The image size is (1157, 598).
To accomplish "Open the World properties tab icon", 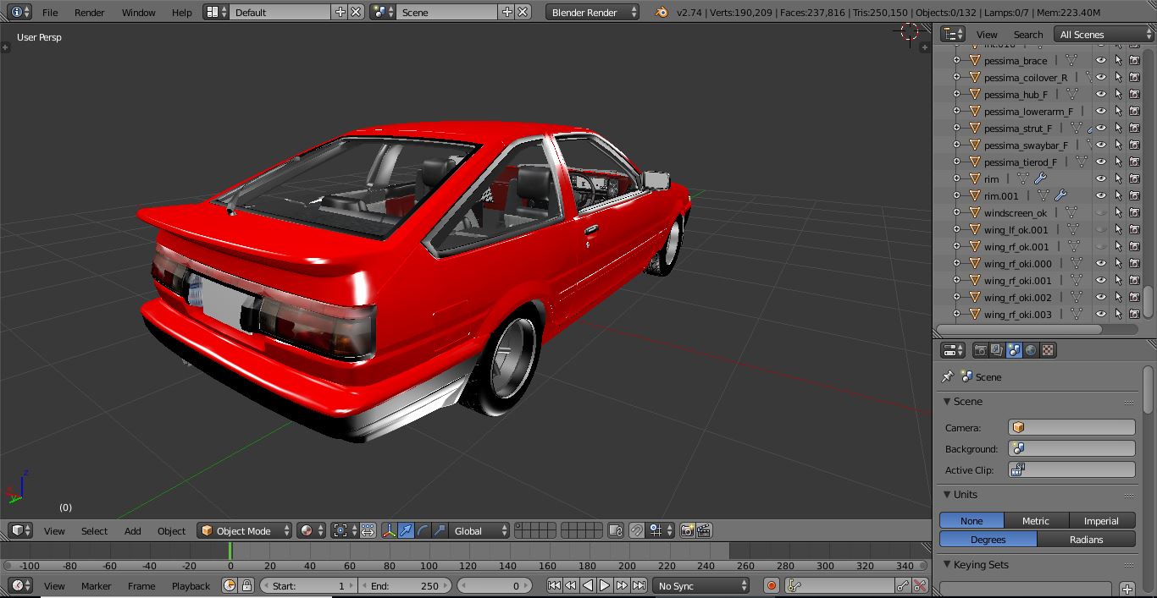I will tap(1031, 350).
